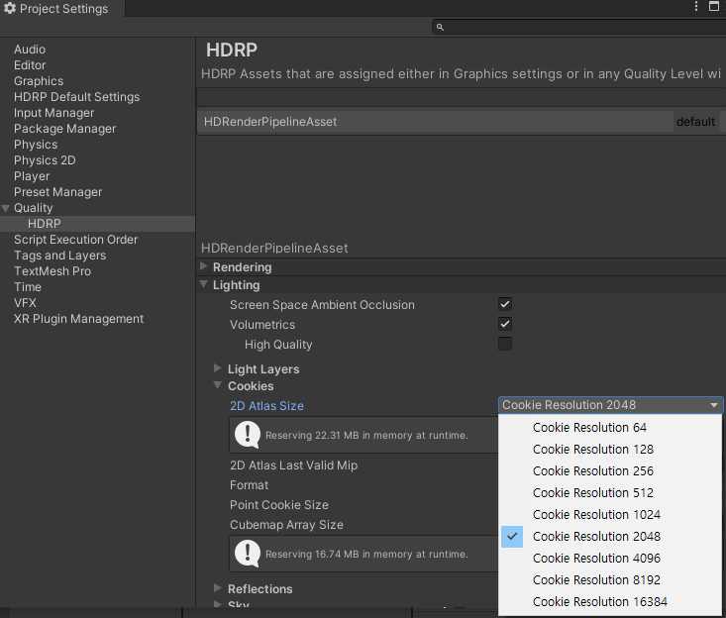
Task: Open Quality settings
Action: coord(34,208)
